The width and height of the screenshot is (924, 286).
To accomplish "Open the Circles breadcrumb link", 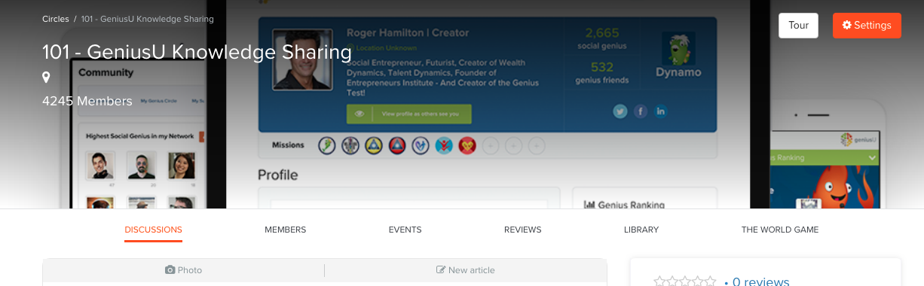I will (x=56, y=19).
